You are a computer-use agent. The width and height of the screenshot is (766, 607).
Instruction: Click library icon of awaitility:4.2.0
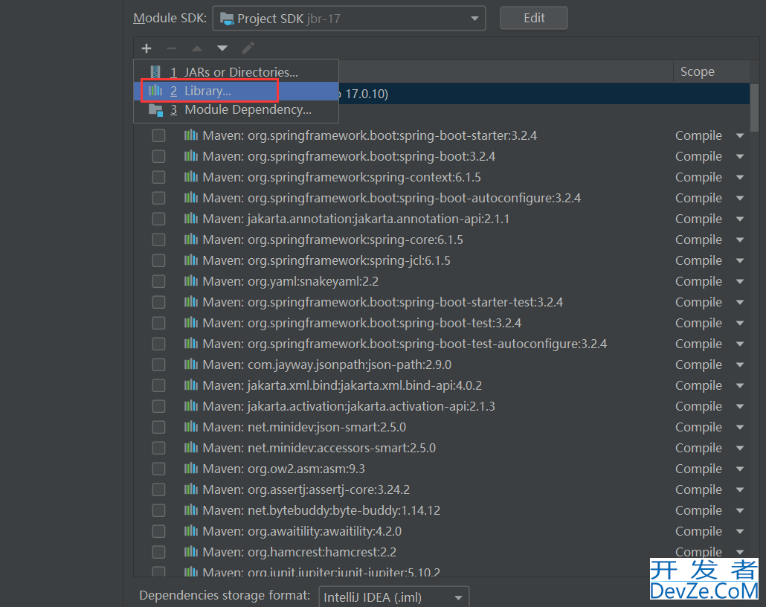pyautogui.click(x=191, y=531)
